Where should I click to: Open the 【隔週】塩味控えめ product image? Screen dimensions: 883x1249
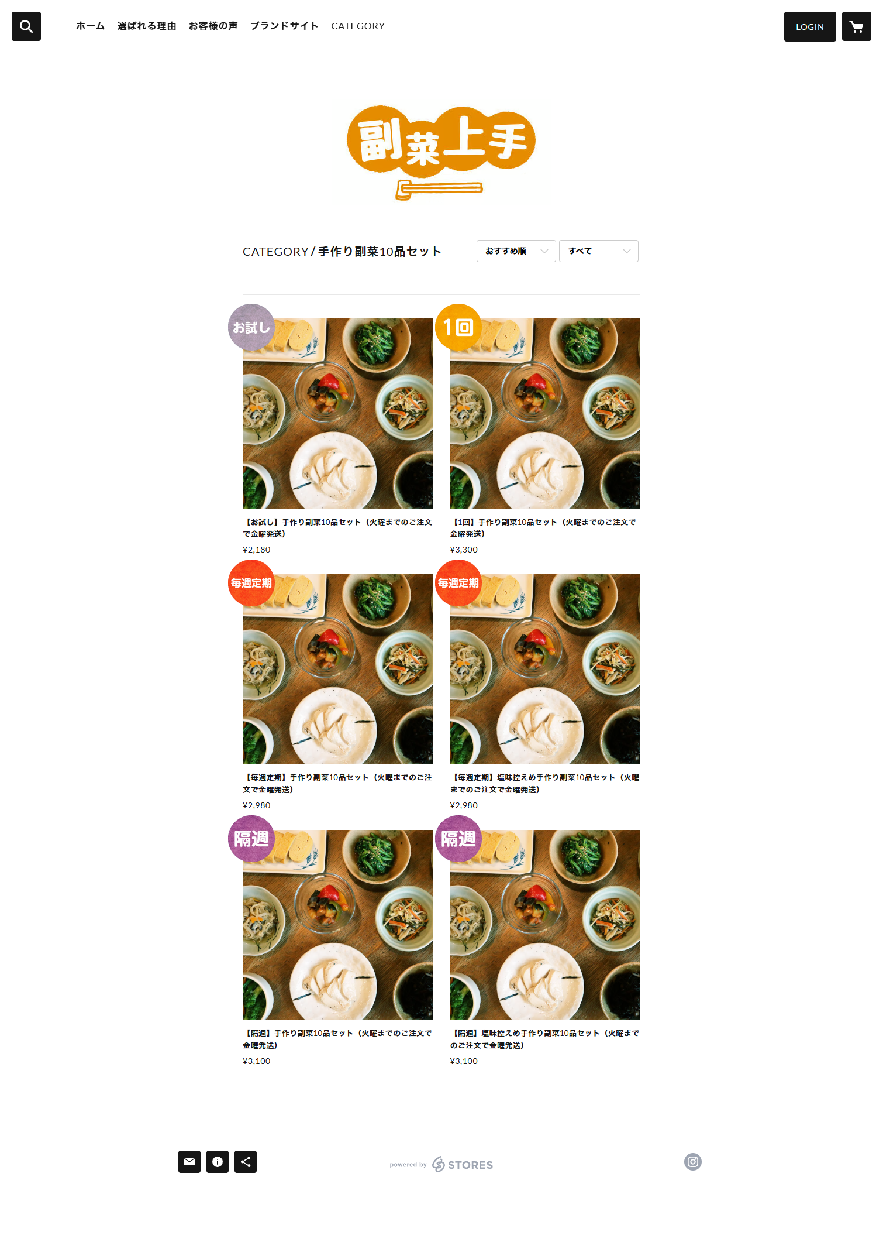click(545, 925)
